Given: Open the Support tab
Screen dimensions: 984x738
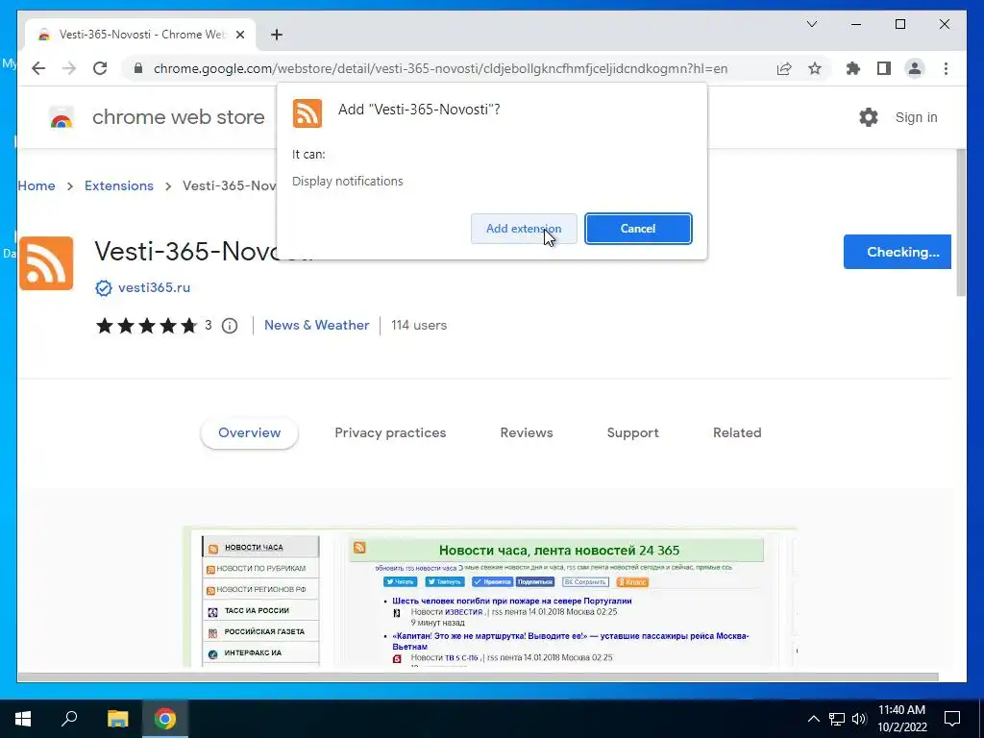Looking at the screenshot, I should [632, 433].
